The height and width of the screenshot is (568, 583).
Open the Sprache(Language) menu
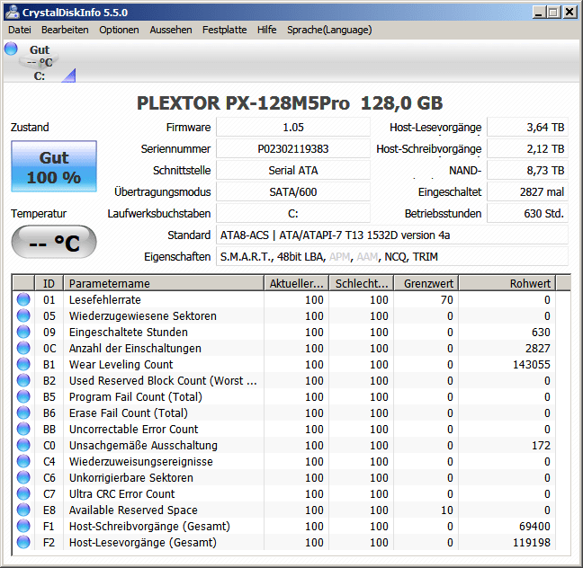point(329,30)
